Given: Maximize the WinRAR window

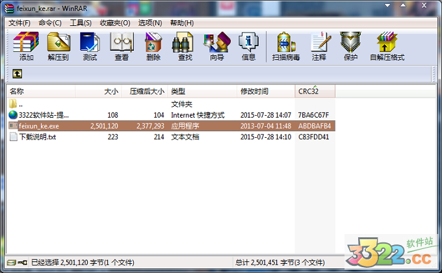Looking at the screenshot, I should point(403,5).
